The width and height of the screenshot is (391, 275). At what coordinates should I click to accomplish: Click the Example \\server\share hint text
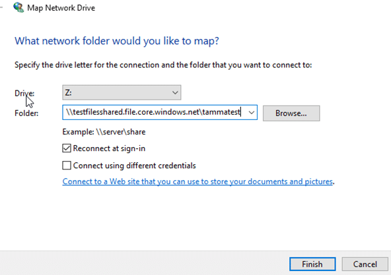(104, 132)
